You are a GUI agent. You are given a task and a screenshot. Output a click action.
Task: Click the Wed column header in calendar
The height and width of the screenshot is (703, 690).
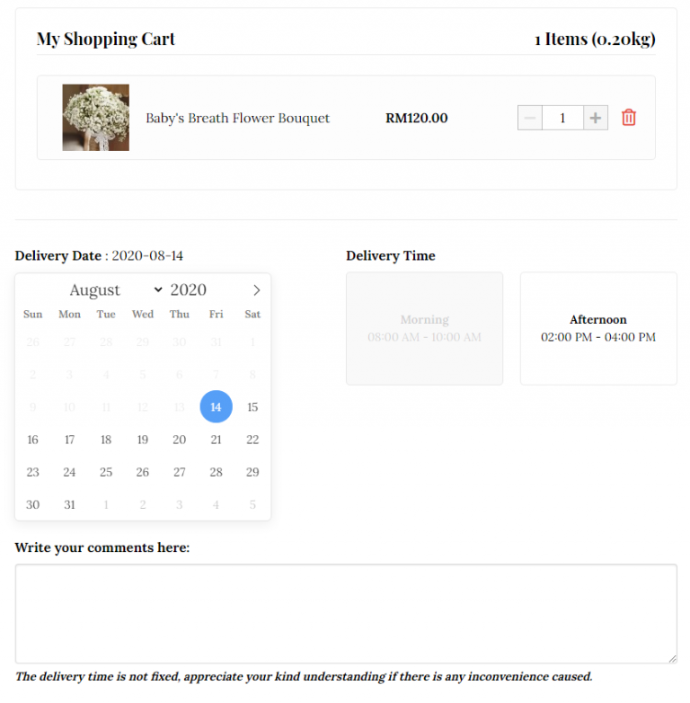(x=143, y=314)
